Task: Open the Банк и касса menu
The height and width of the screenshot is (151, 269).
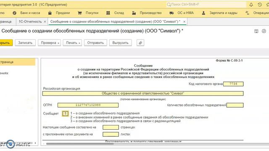Action: pos(30,13)
